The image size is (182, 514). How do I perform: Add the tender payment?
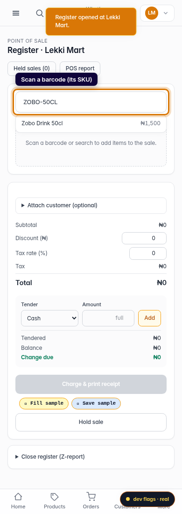pyautogui.click(x=150, y=318)
